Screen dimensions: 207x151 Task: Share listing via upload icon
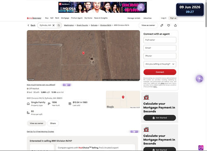point(176,25)
